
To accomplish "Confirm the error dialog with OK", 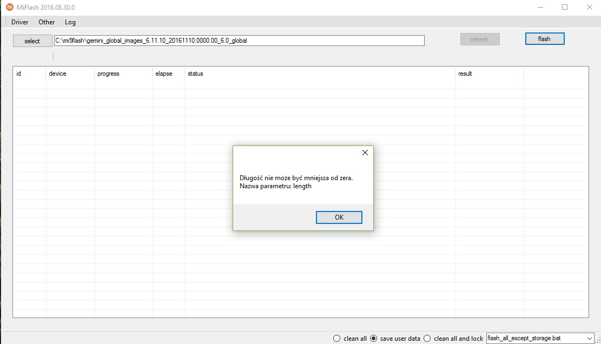I will [339, 217].
